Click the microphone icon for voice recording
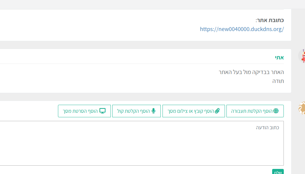Screen dimensions: 305x174 click(154, 111)
